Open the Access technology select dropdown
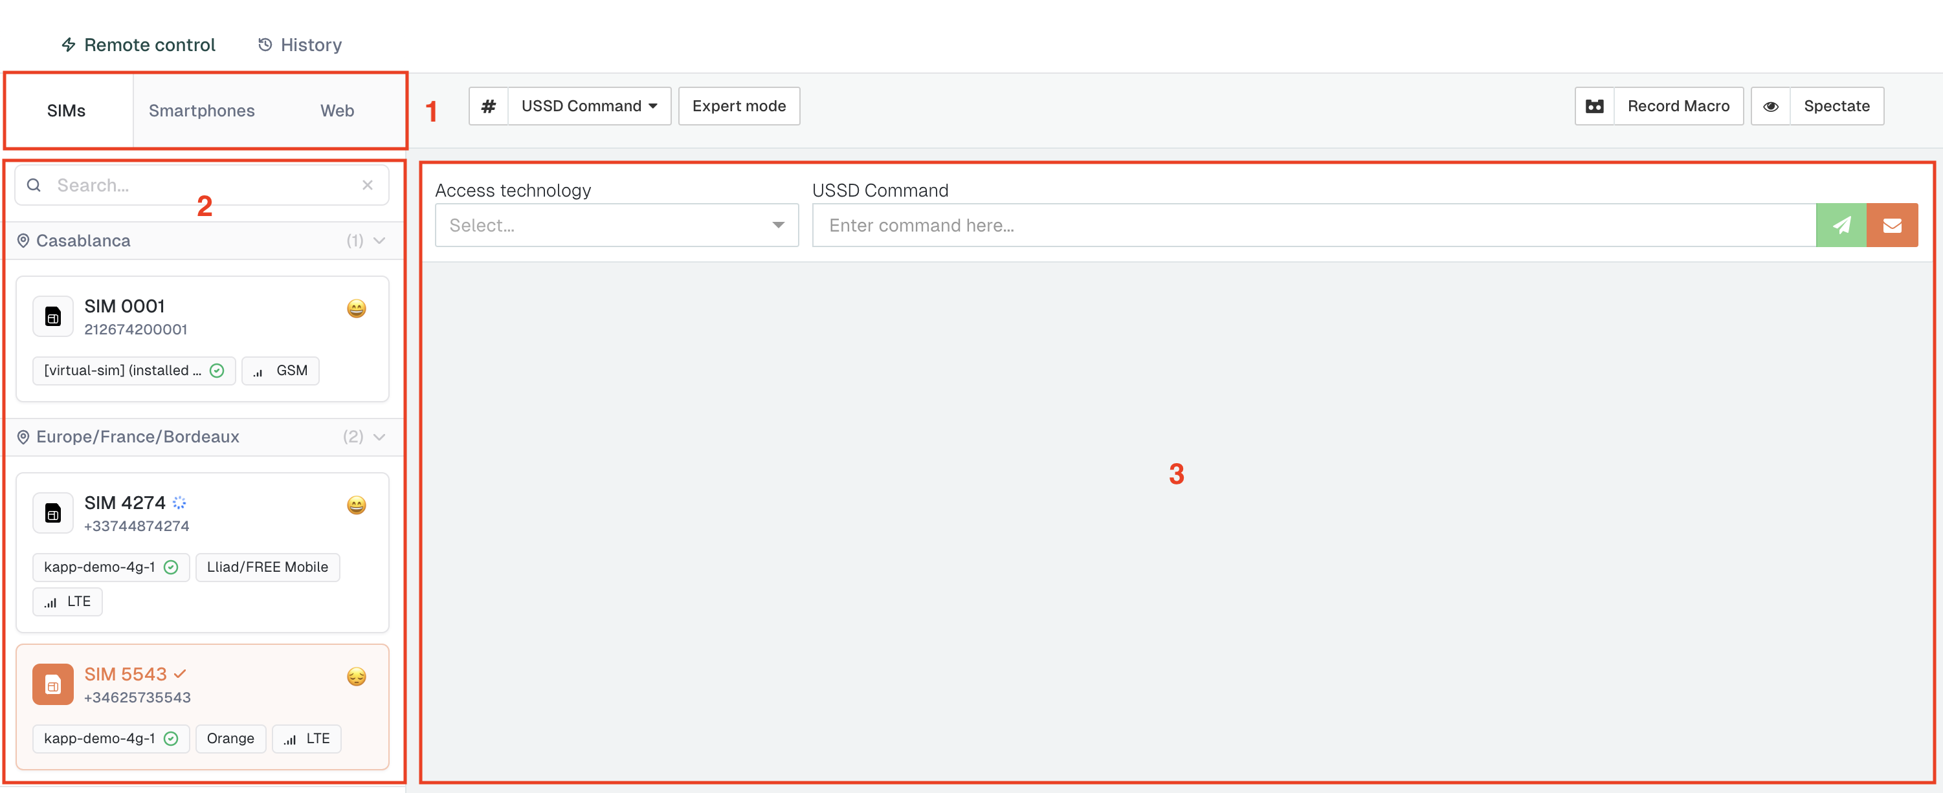Screen dimensions: 1943x793 tap(616, 225)
